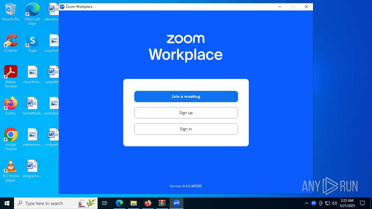The image size is (372, 209).
Task: Click the Sign up button
Action: (x=186, y=113)
